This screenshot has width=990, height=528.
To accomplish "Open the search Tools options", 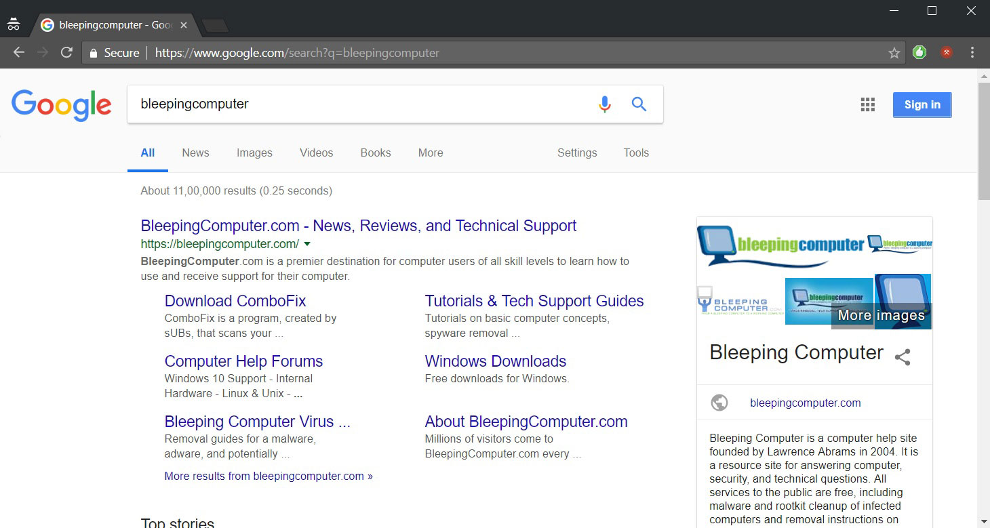I will pyautogui.click(x=636, y=153).
